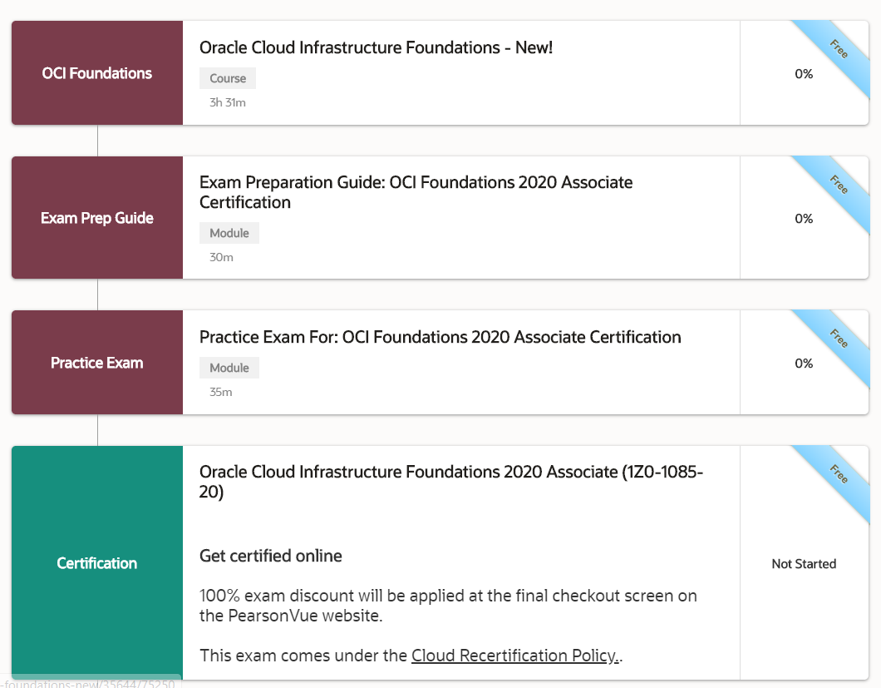Click the Module tag under Practice Exam title
Viewport: 881px width, 688px height.
(229, 368)
